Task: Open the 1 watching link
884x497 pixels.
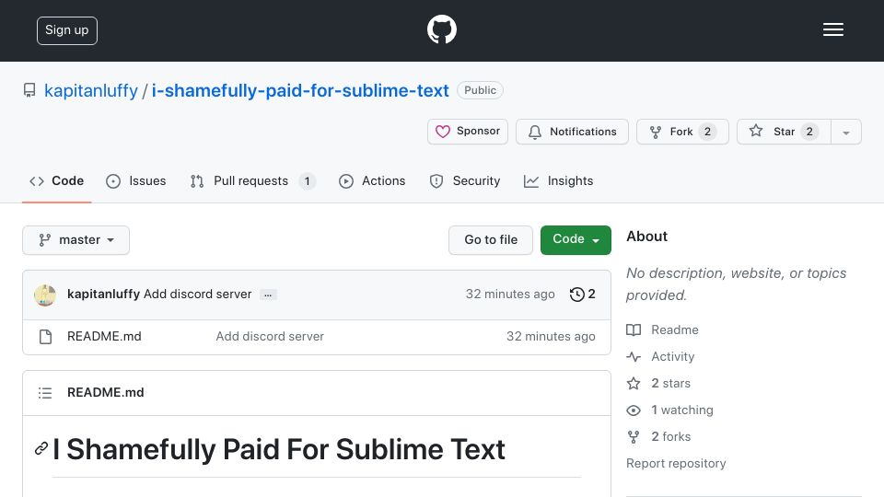Action: (x=669, y=410)
